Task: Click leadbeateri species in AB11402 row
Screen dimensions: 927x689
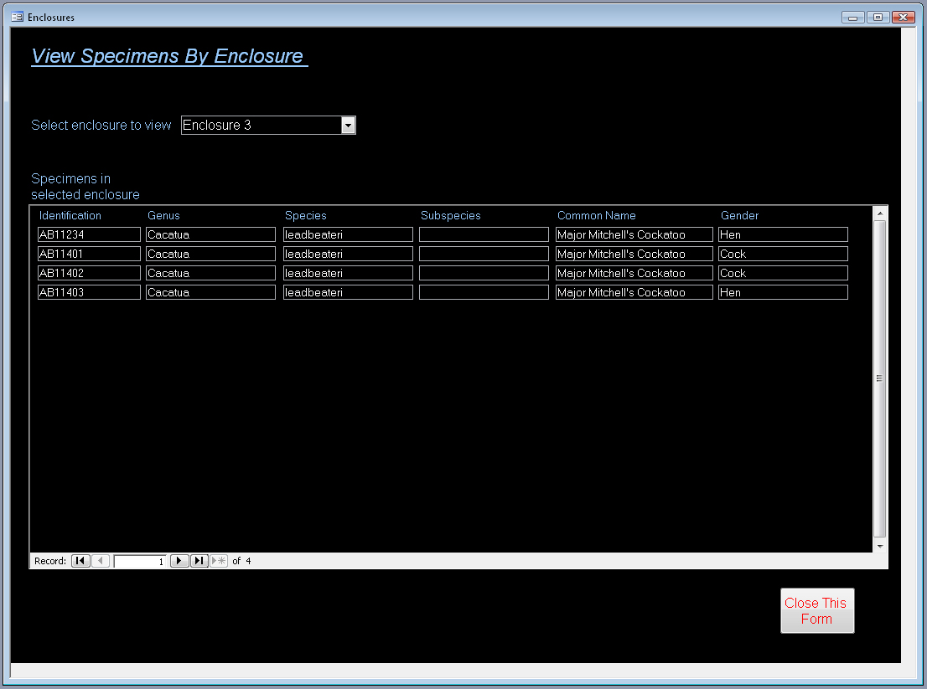Action: coord(348,273)
